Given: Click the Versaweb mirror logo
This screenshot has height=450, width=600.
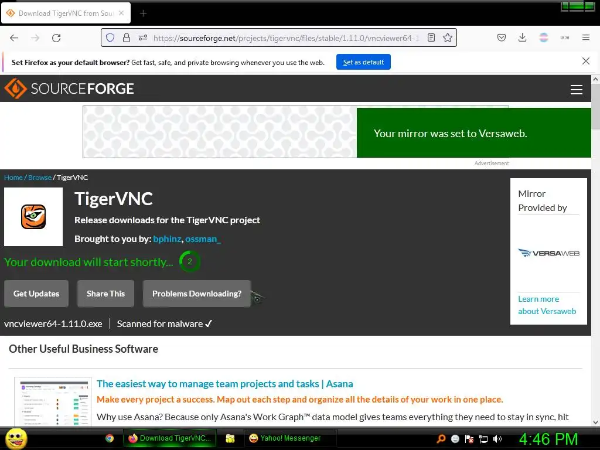Looking at the screenshot, I should 548,253.
